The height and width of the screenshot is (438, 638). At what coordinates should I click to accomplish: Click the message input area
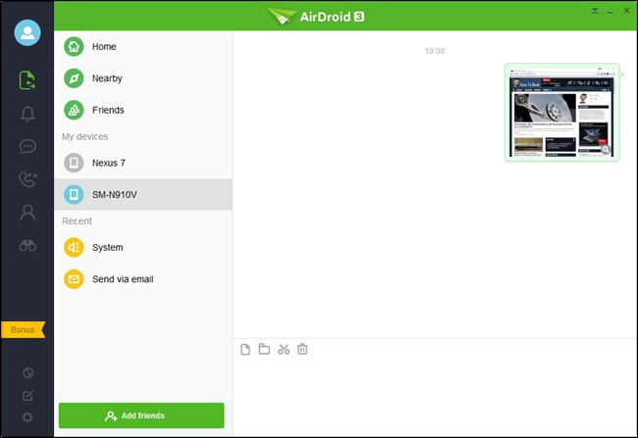[434, 396]
